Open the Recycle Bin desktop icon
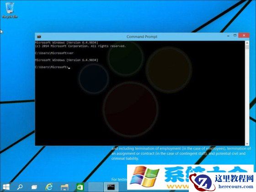Viewport: 256px width, 192px height. pos(10,10)
